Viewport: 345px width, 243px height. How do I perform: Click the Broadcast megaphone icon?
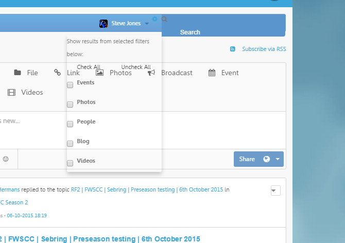click(x=151, y=73)
